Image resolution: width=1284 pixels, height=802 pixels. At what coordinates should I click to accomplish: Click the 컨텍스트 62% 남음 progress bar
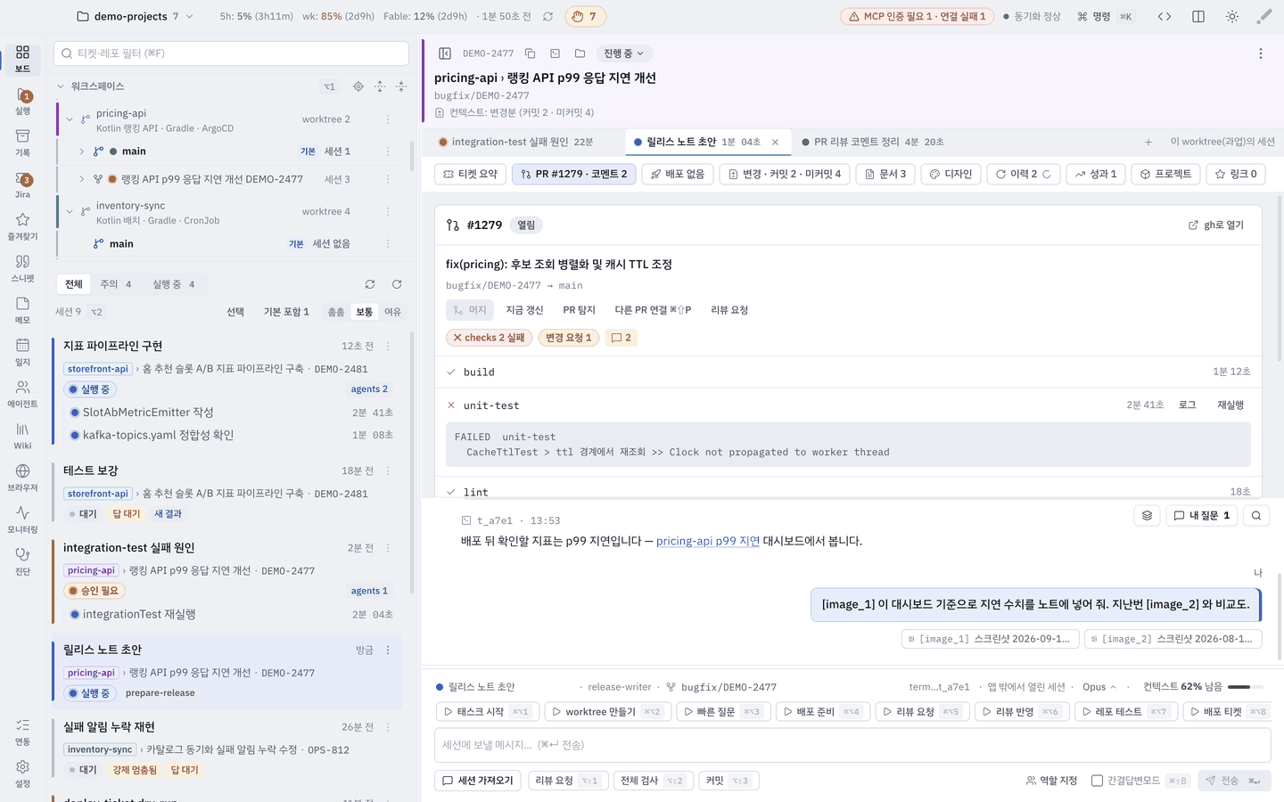tap(1245, 687)
